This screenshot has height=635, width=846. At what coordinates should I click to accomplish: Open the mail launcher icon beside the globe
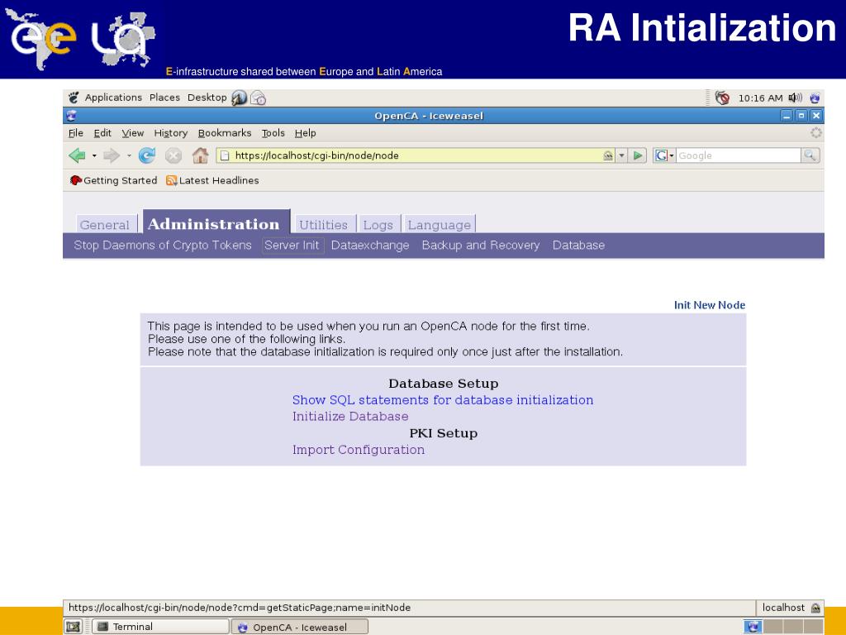pos(259,98)
